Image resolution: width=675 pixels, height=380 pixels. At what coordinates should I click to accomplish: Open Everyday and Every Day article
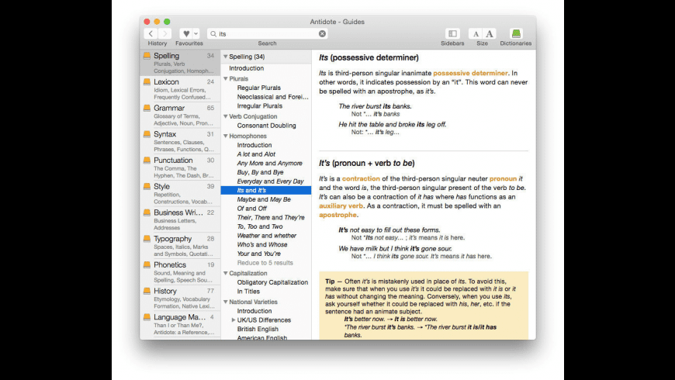(x=270, y=181)
